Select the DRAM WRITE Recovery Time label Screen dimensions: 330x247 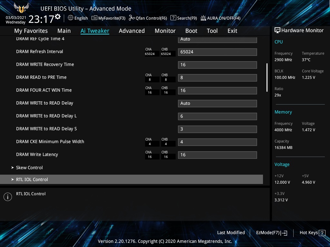(45, 64)
